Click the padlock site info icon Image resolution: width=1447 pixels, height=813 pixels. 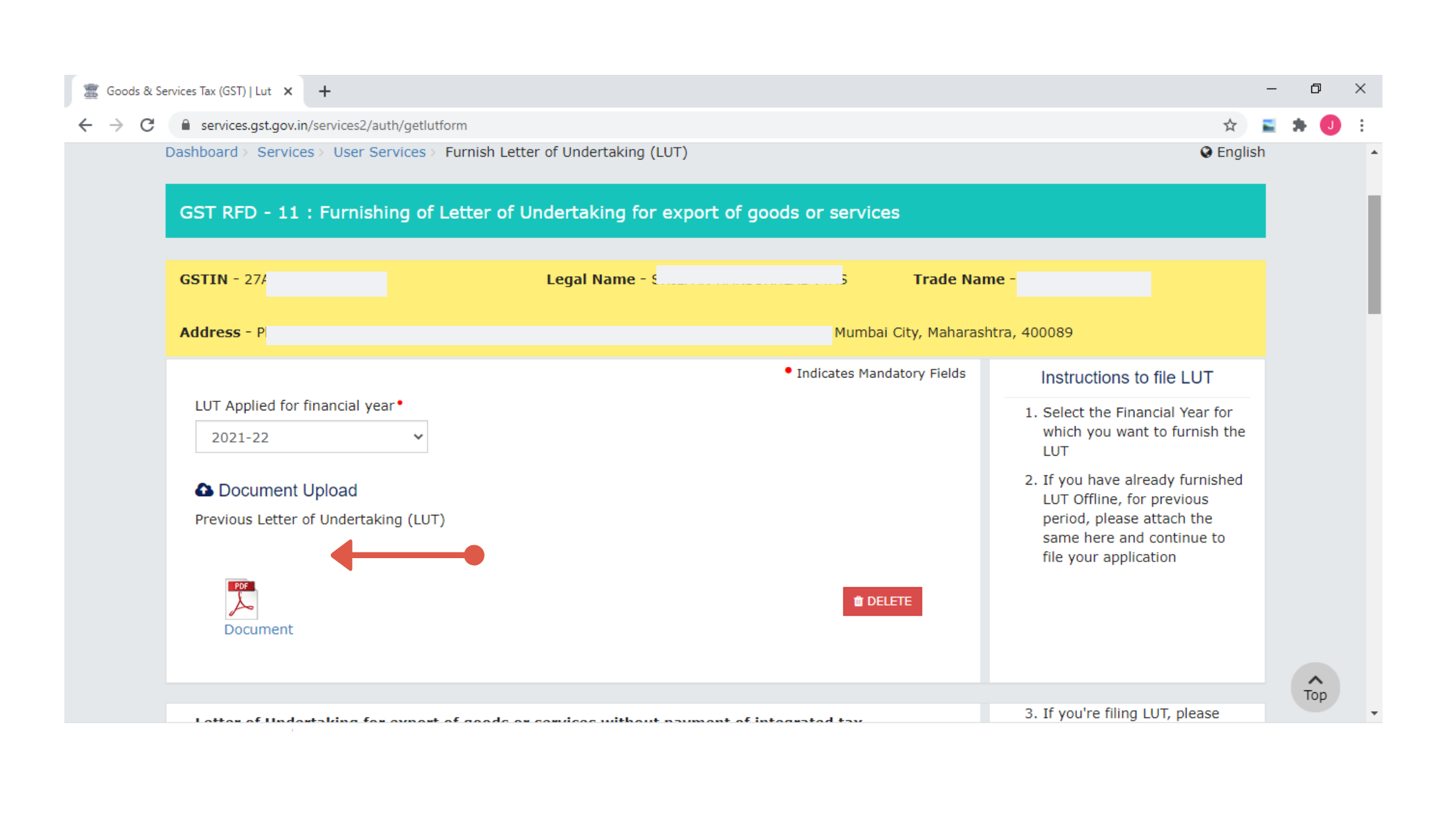[186, 125]
